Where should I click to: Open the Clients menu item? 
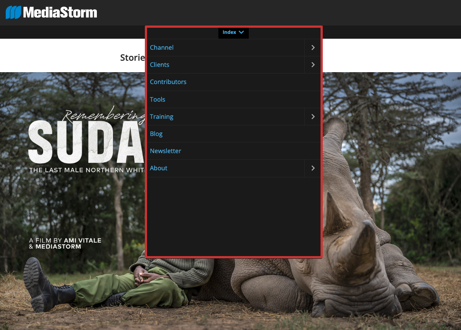159,65
